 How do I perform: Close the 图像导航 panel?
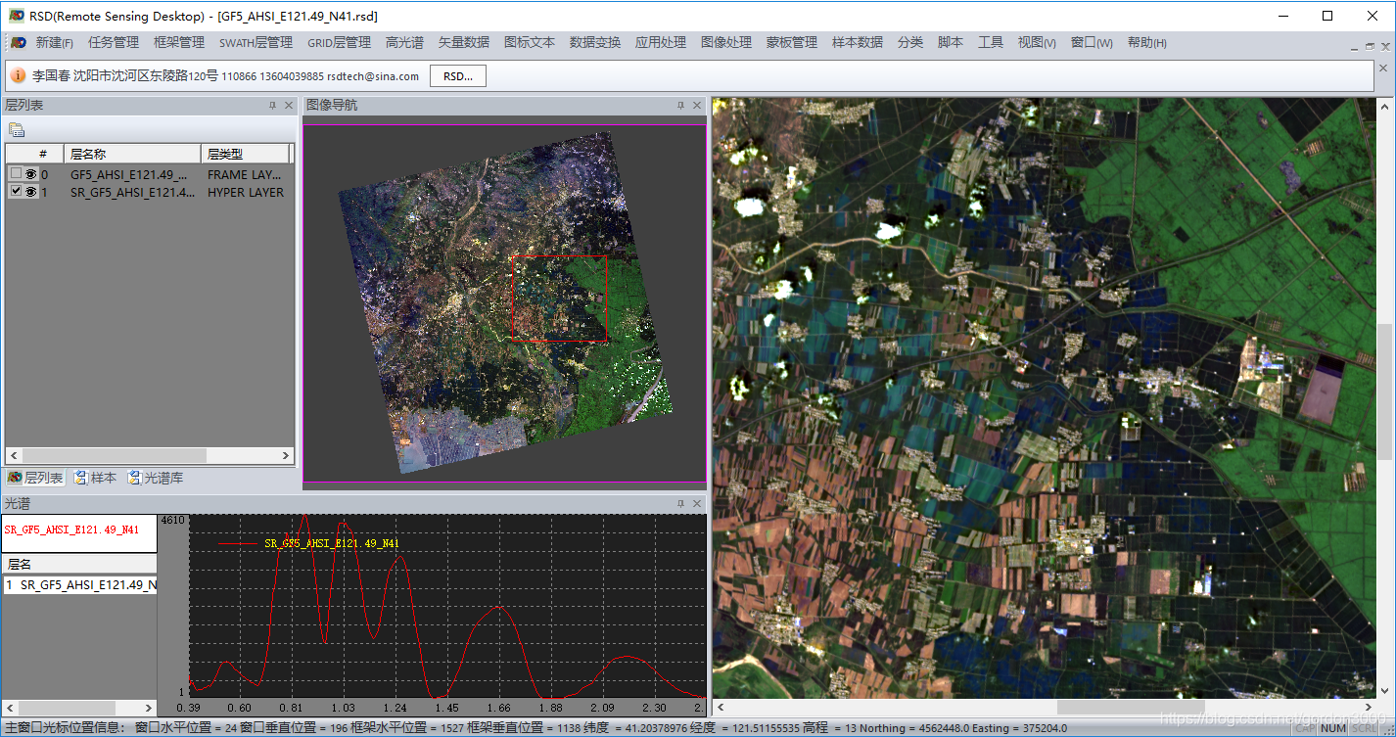[x=697, y=106]
